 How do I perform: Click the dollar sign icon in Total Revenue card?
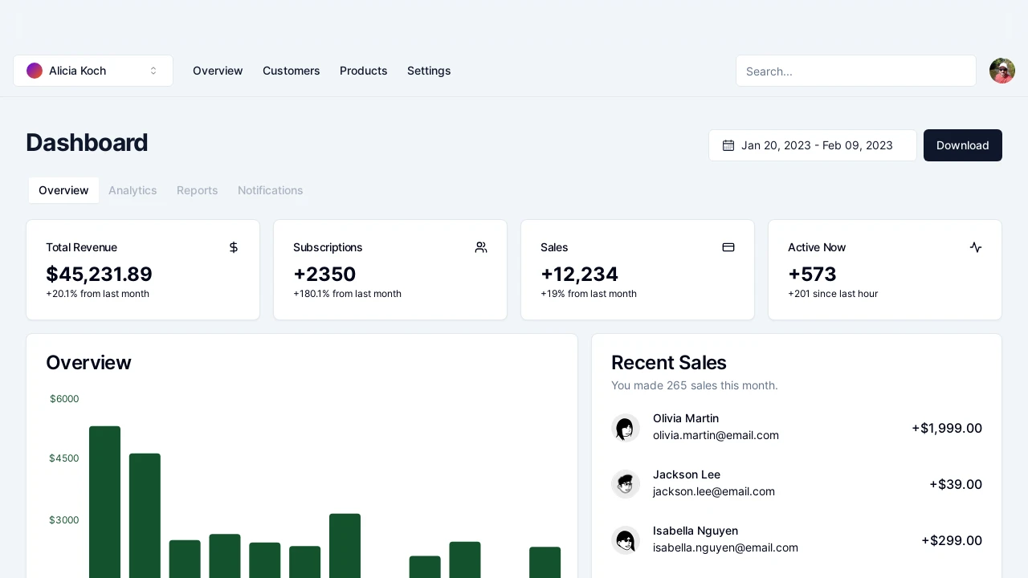pyautogui.click(x=234, y=247)
